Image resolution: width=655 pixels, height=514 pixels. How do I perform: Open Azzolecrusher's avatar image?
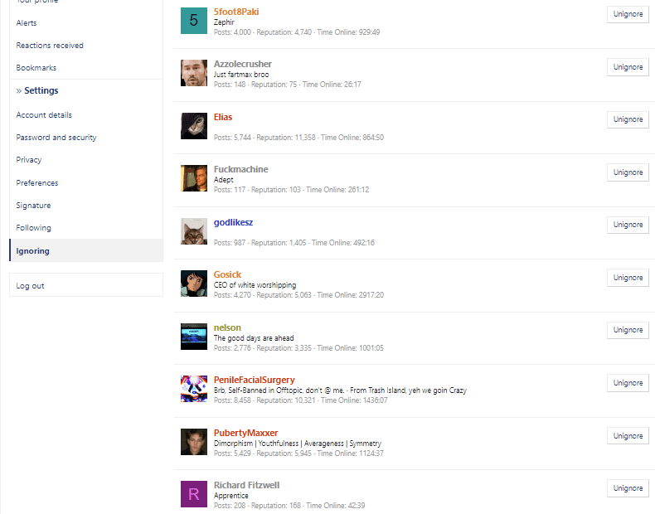pos(194,73)
